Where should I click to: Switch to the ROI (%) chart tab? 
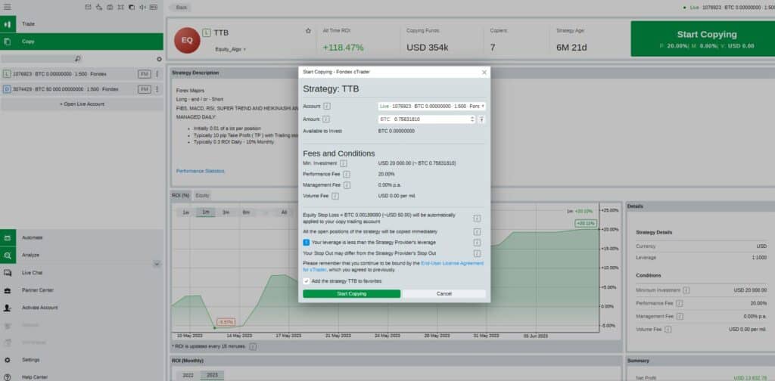(180, 196)
